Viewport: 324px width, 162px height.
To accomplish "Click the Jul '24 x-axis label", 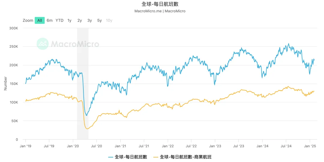I will [x=286, y=146].
